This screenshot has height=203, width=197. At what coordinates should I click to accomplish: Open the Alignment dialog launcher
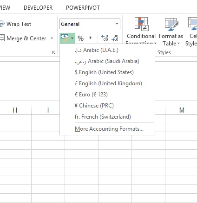pyautogui.click(x=53, y=53)
